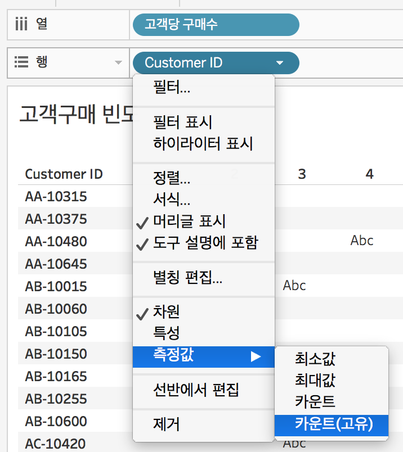
Task: Choose 하이라이터 표시 in the menu
Action: pos(204,143)
